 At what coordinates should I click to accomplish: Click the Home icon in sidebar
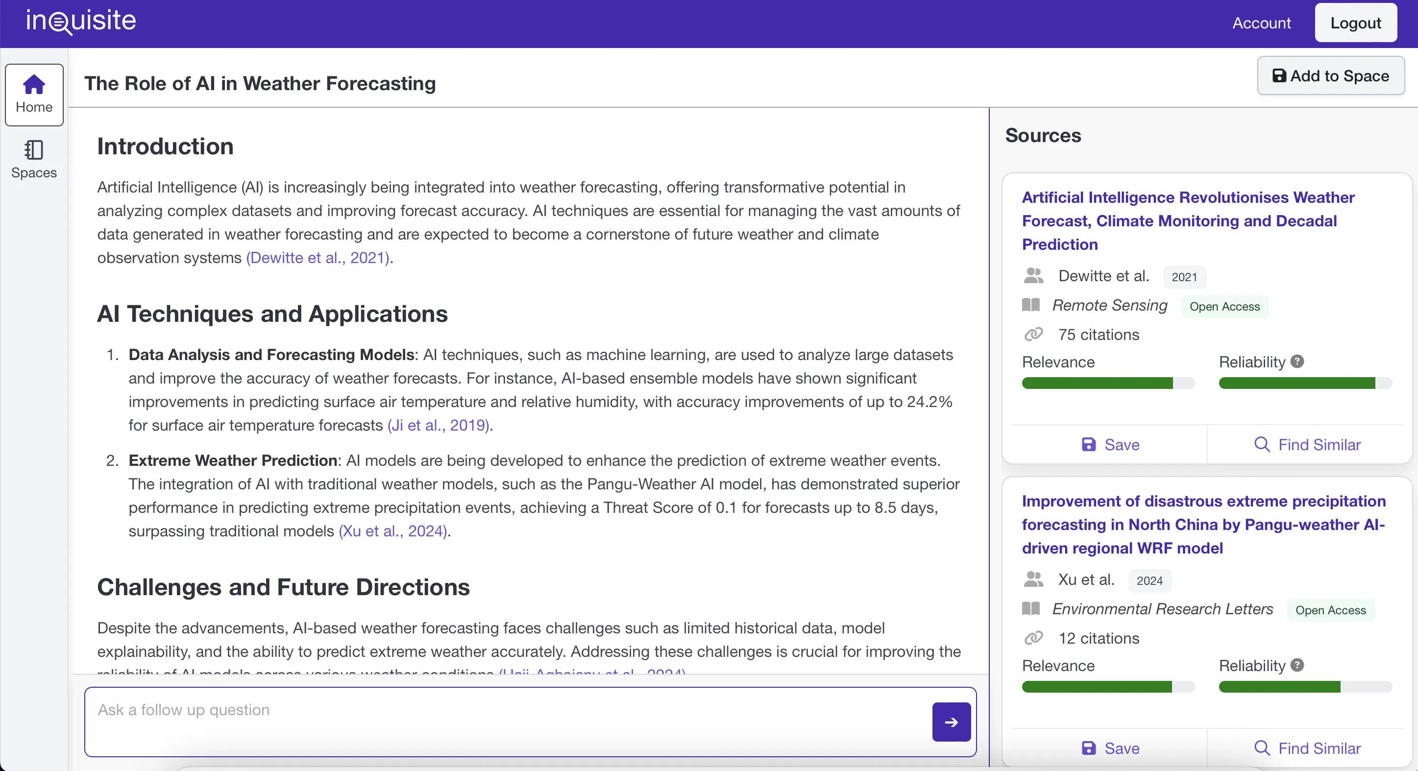pos(34,85)
